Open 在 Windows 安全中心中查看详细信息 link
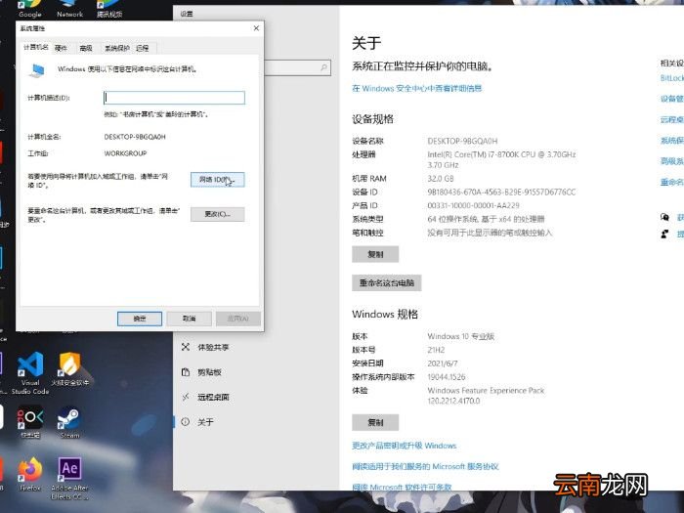 point(417,88)
